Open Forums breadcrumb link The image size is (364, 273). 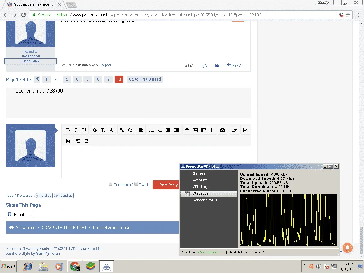pyautogui.click(x=27, y=227)
